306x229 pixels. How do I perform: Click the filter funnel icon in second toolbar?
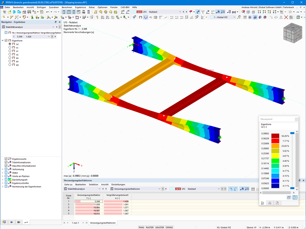coord(134,17)
